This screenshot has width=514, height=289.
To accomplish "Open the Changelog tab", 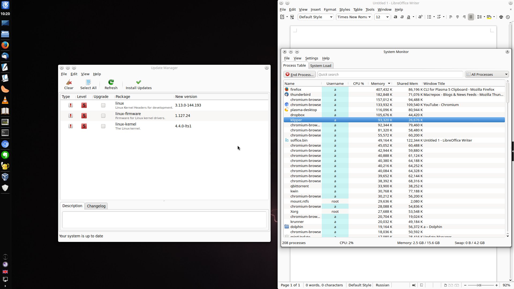I will point(96,206).
